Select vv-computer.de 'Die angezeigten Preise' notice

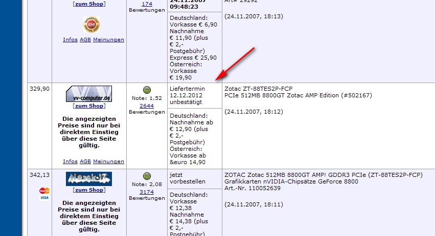tap(89, 132)
